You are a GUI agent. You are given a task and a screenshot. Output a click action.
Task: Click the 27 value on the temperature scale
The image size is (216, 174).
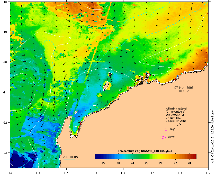[x=175, y=163]
